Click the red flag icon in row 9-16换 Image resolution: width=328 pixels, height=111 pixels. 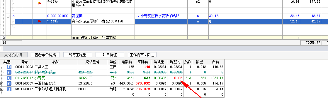click(40, 3)
